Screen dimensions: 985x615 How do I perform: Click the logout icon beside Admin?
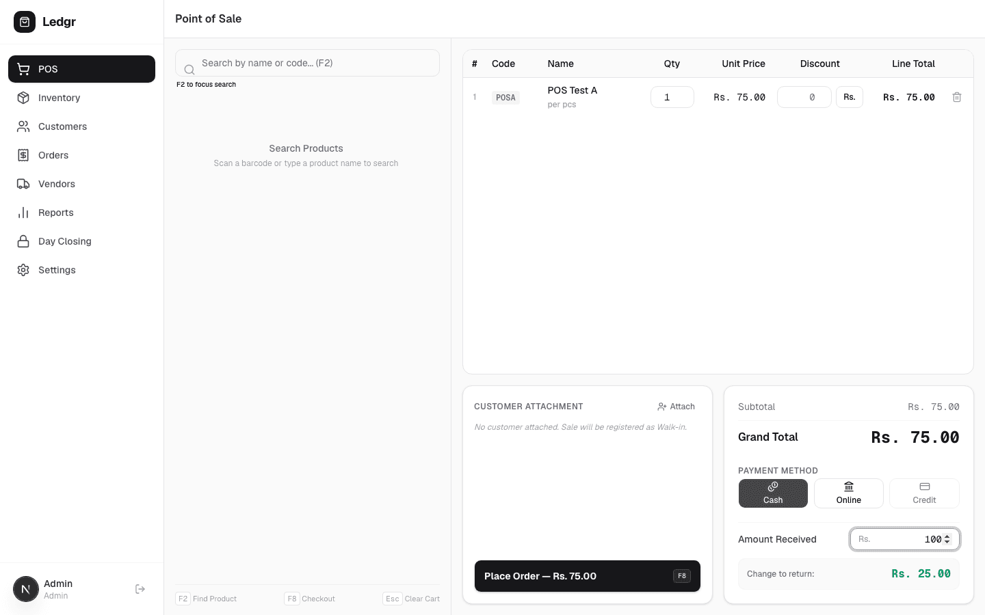(x=140, y=589)
